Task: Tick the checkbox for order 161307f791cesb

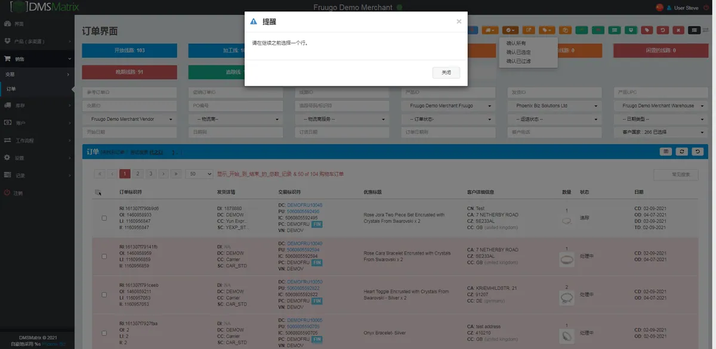Action: (104, 295)
